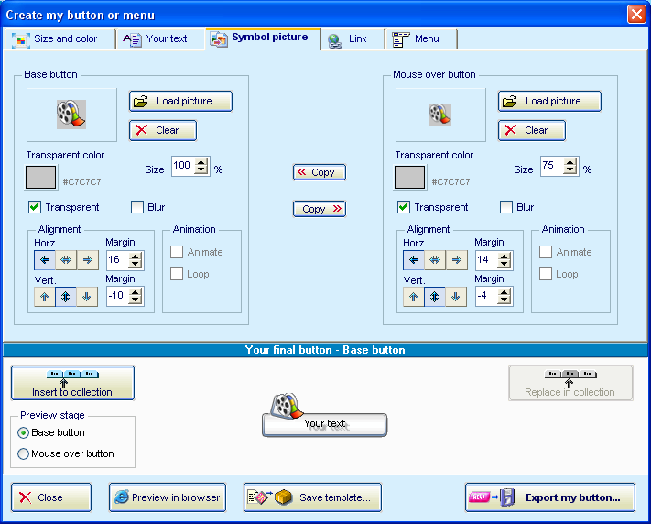Pick base button transparent color swatch
This screenshot has height=524, width=651.
pyautogui.click(x=40, y=178)
